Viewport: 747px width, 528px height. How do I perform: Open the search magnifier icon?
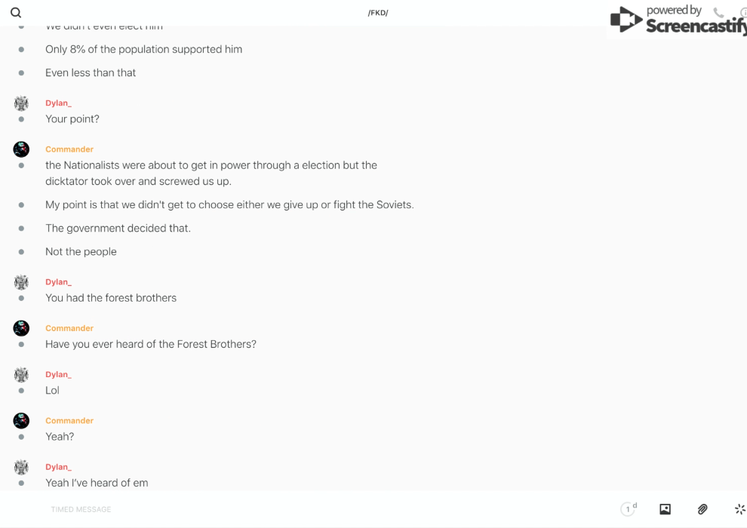(16, 13)
